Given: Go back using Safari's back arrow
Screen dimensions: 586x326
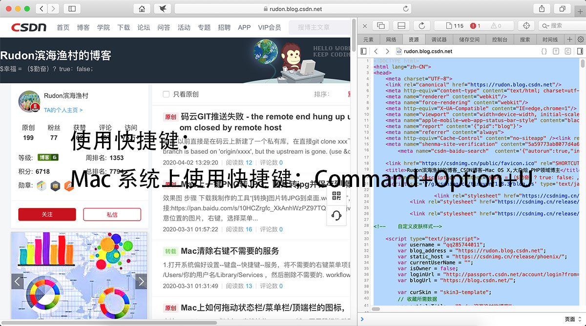Looking at the screenshot, I should pyautogui.click(x=41, y=9).
